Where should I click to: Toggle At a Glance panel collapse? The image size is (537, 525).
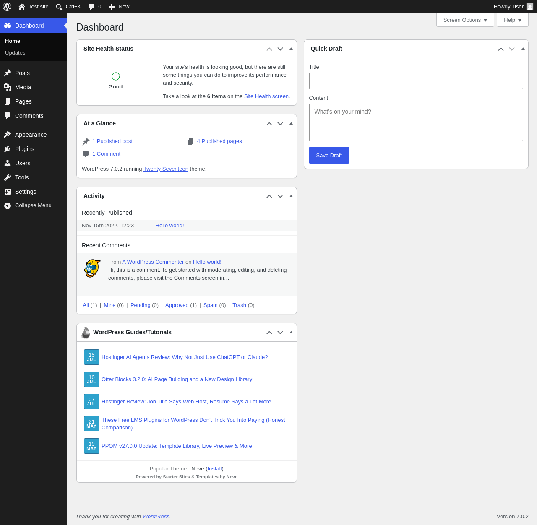291,123
